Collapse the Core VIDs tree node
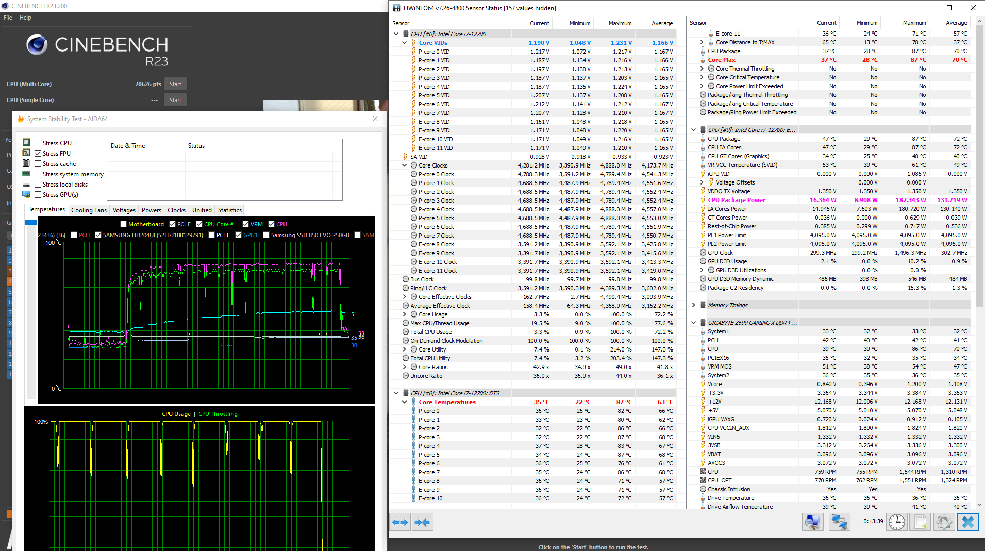 (405, 43)
